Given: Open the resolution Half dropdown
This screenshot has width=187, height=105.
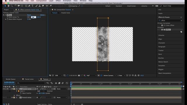Looking at the screenshot, I should pyautogui.click(x=91, y=76).
